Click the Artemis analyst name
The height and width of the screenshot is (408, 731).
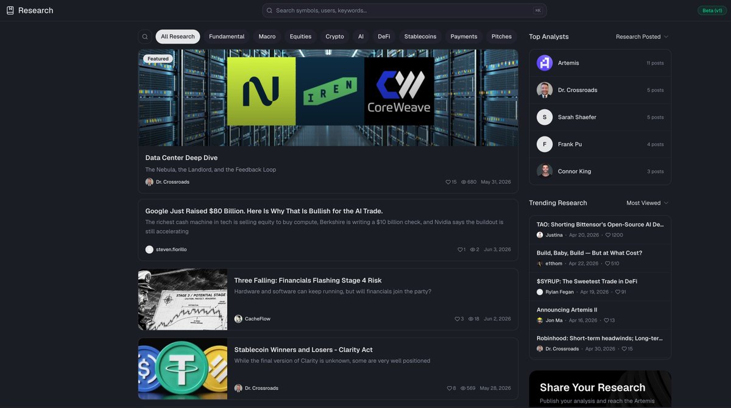click(568, 63)
